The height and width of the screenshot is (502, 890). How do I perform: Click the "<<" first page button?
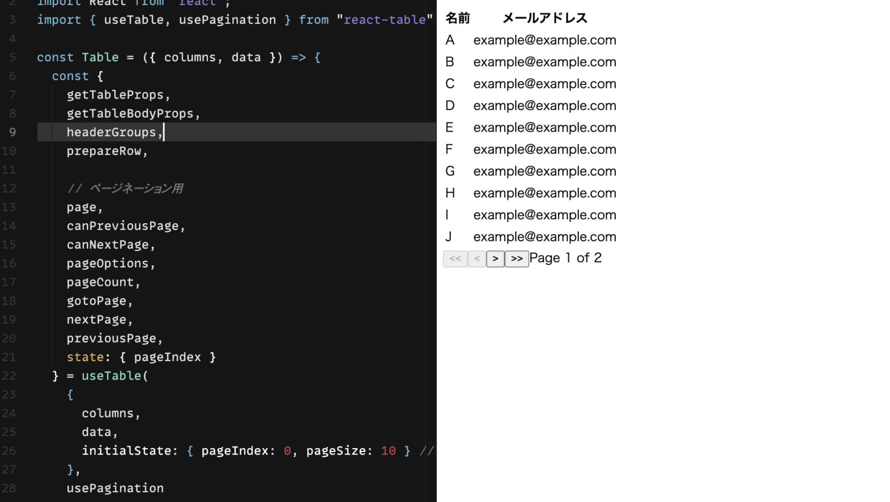pyautogui.click(x=455, y=259)
